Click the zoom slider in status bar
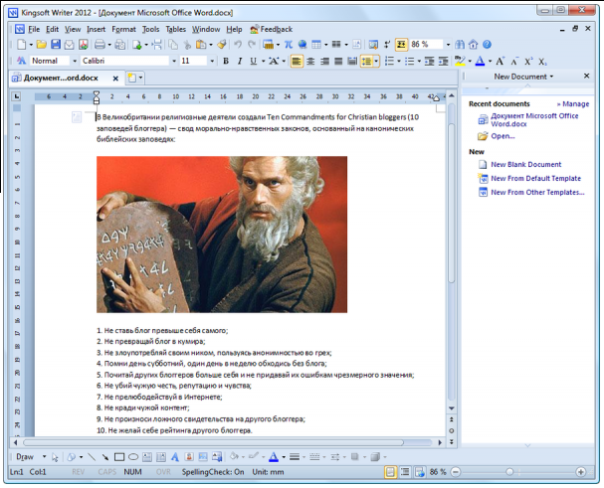 pos(509,471)
